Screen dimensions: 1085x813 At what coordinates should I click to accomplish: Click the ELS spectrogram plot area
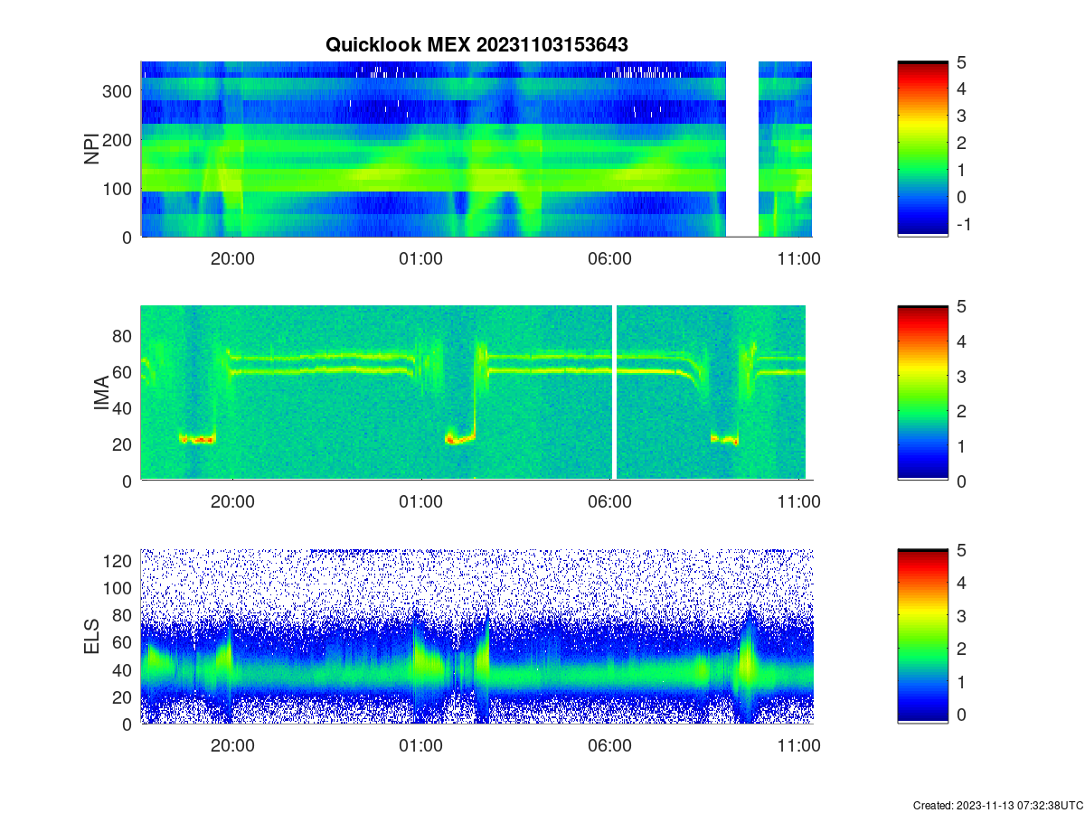click(x=476, y=636)
